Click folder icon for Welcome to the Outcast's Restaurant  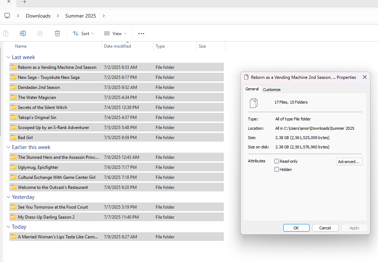(14, 187)
